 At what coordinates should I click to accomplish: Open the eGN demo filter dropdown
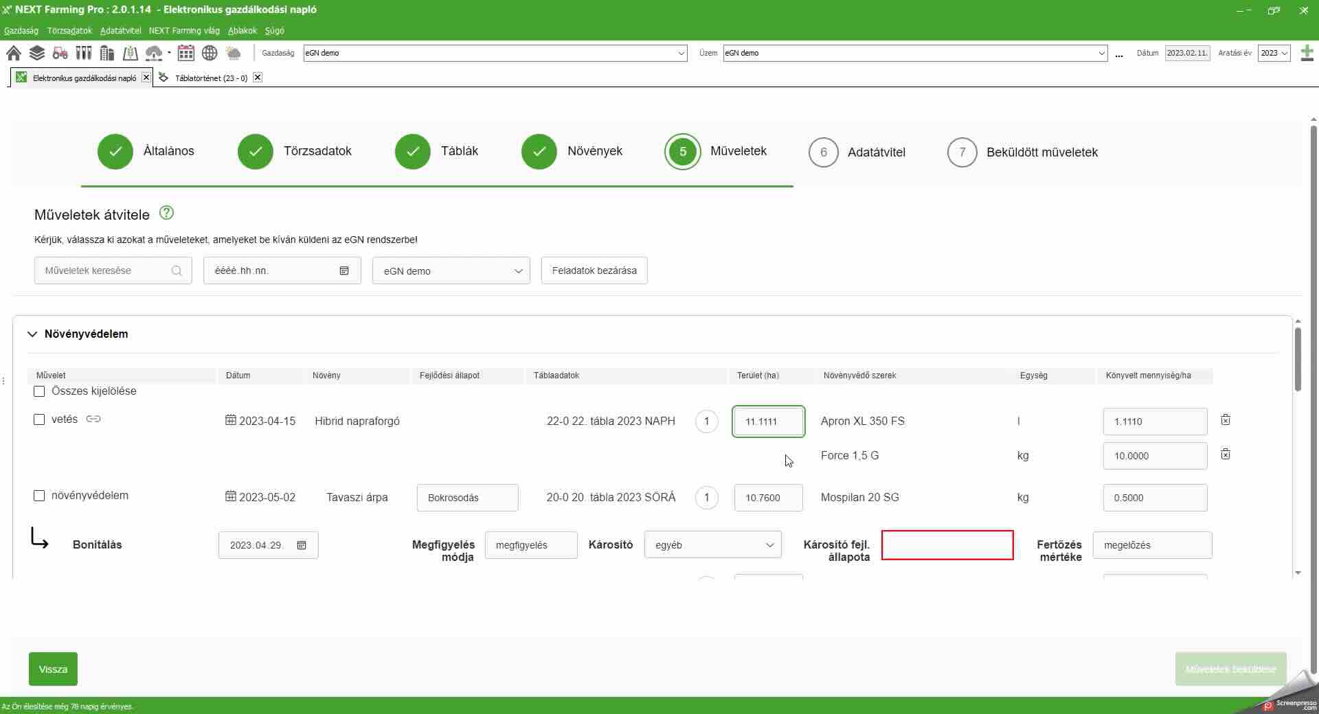click(451, 270)
